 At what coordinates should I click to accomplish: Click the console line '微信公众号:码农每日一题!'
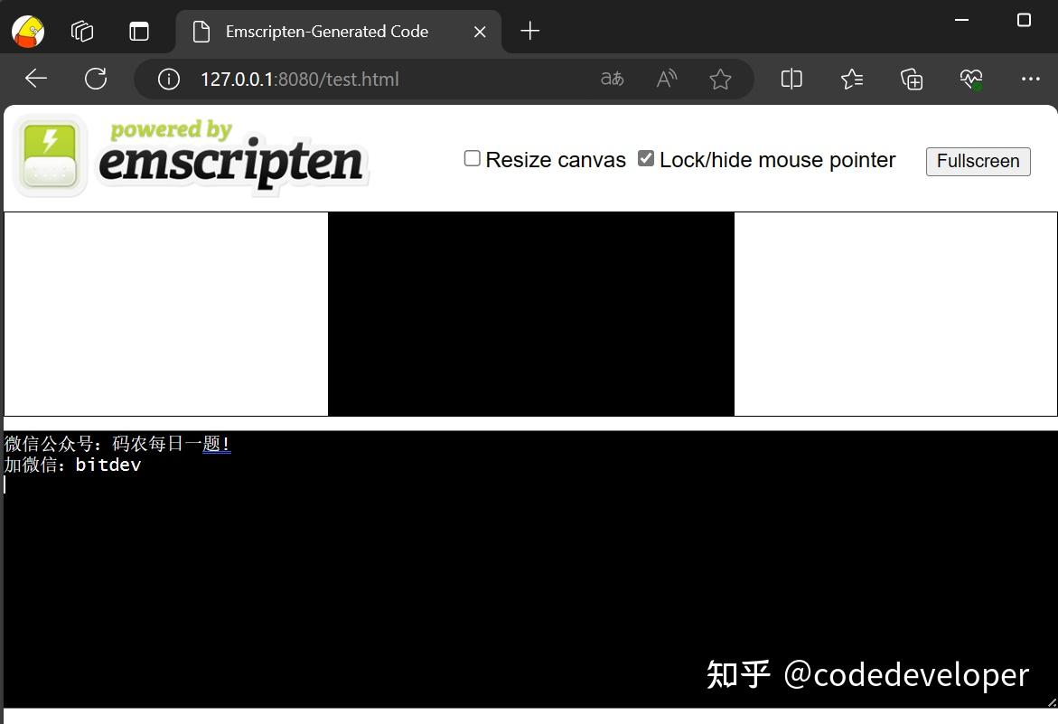[117, 443]
